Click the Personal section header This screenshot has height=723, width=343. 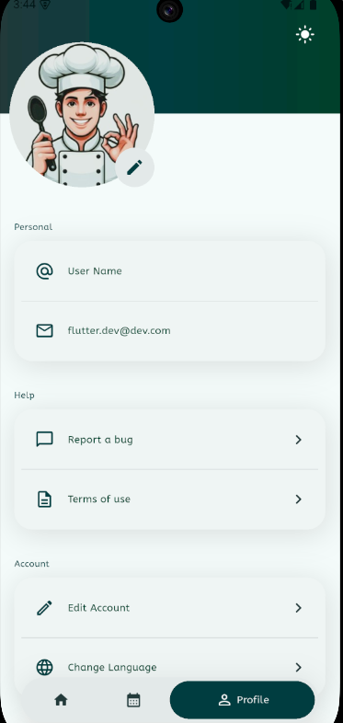(33, 227)
